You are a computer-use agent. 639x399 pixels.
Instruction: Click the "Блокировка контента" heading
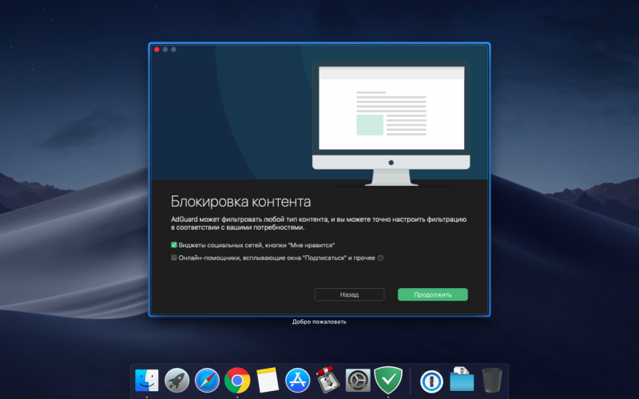(241, 202)
